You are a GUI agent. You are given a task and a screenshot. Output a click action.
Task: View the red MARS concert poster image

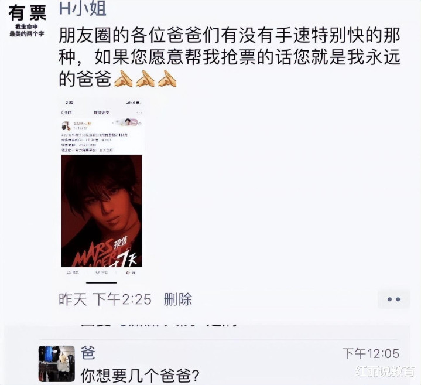coord(101,211)
